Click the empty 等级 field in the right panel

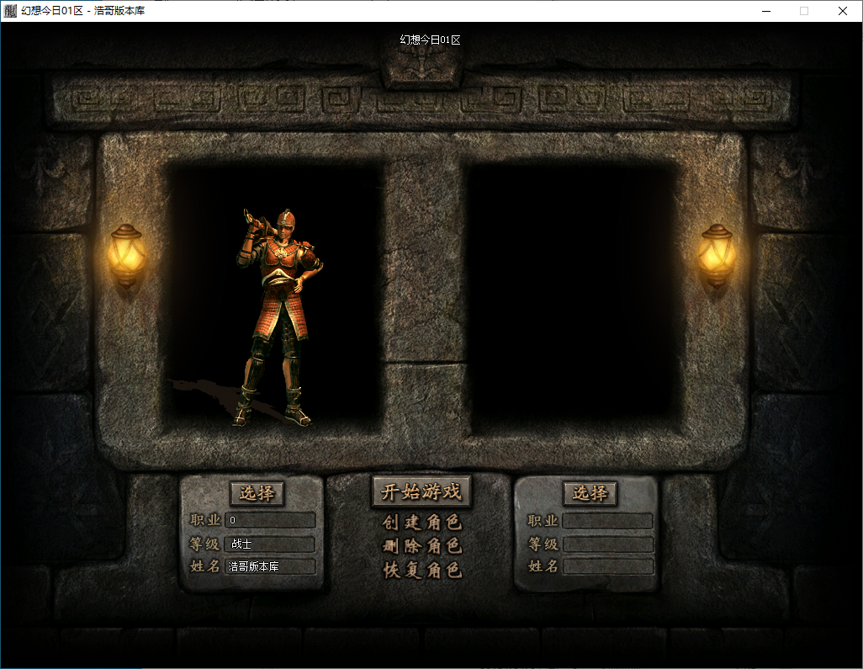point(608,544)
